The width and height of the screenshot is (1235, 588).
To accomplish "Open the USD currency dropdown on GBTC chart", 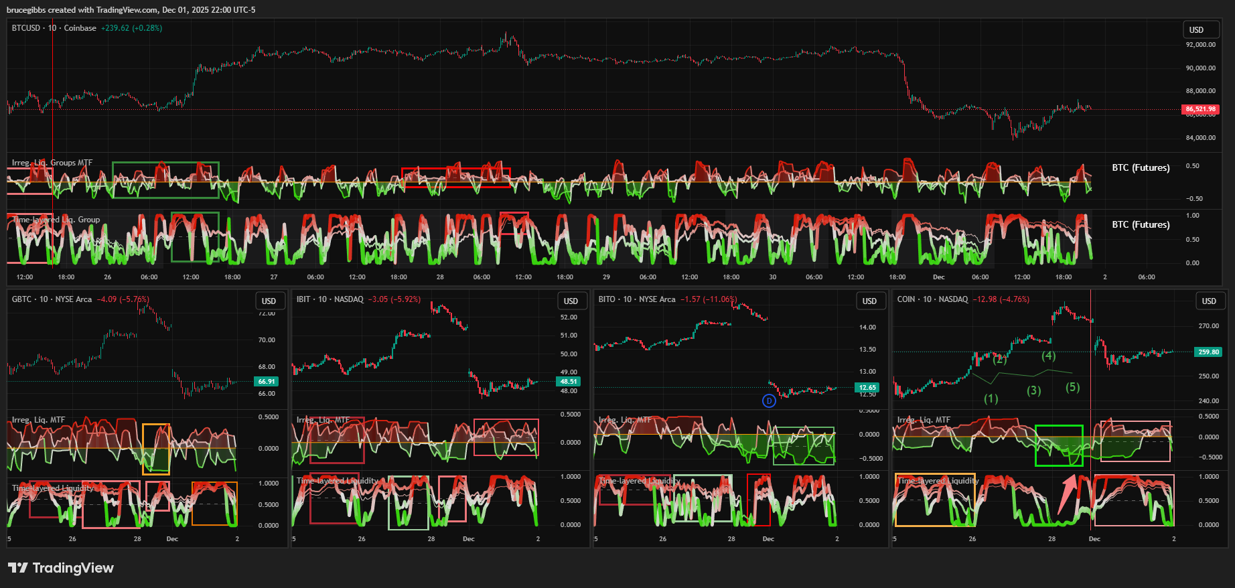I will coord(269,301).
